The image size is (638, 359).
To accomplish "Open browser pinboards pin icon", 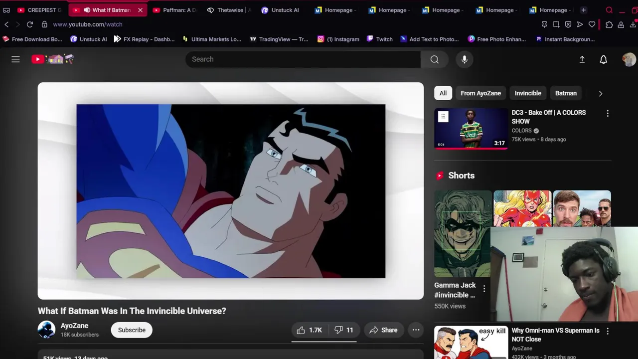I will 544,24.
